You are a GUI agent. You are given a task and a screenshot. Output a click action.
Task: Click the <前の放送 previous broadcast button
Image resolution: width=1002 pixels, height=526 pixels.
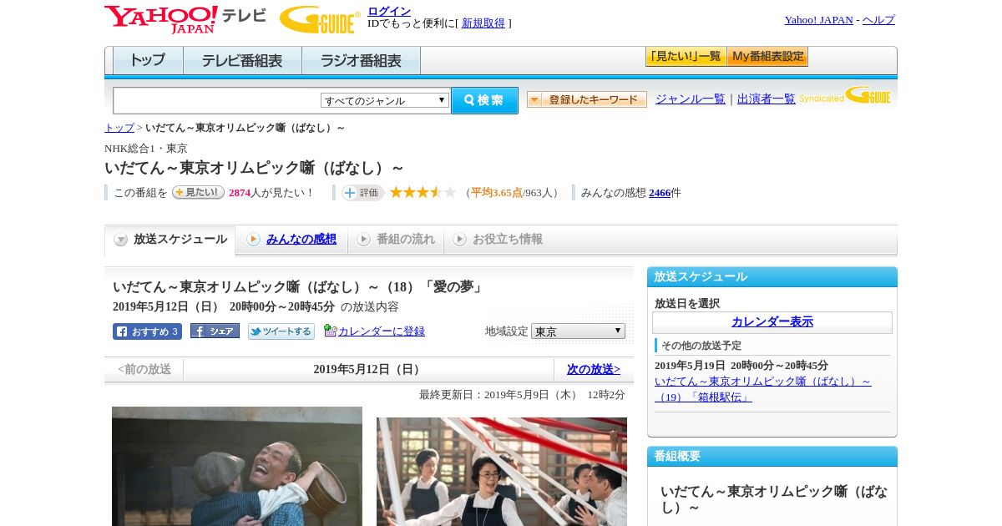coord(144,369)
